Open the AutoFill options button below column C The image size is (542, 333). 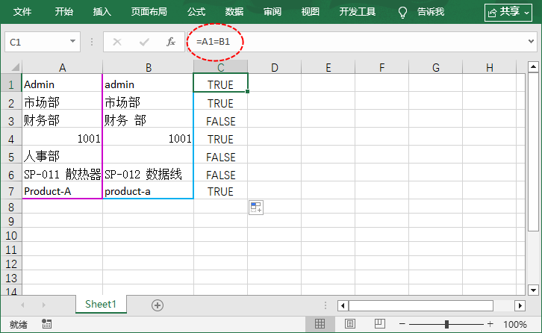[x=256, y=208]
